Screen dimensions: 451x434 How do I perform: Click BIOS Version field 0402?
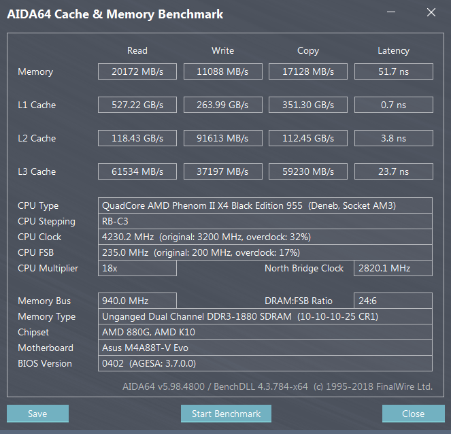click(x=265, y=363)
